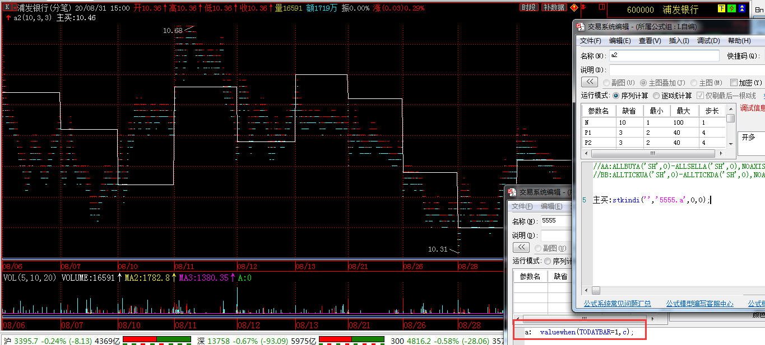Click the 开多 entry in side list

coord(748,136)
